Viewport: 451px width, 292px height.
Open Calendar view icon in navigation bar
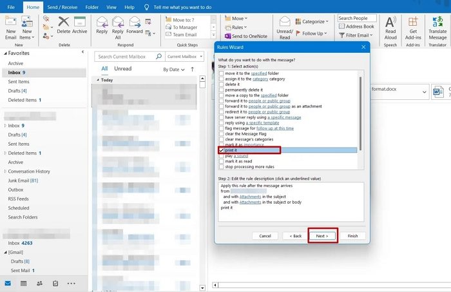[24, 284]
